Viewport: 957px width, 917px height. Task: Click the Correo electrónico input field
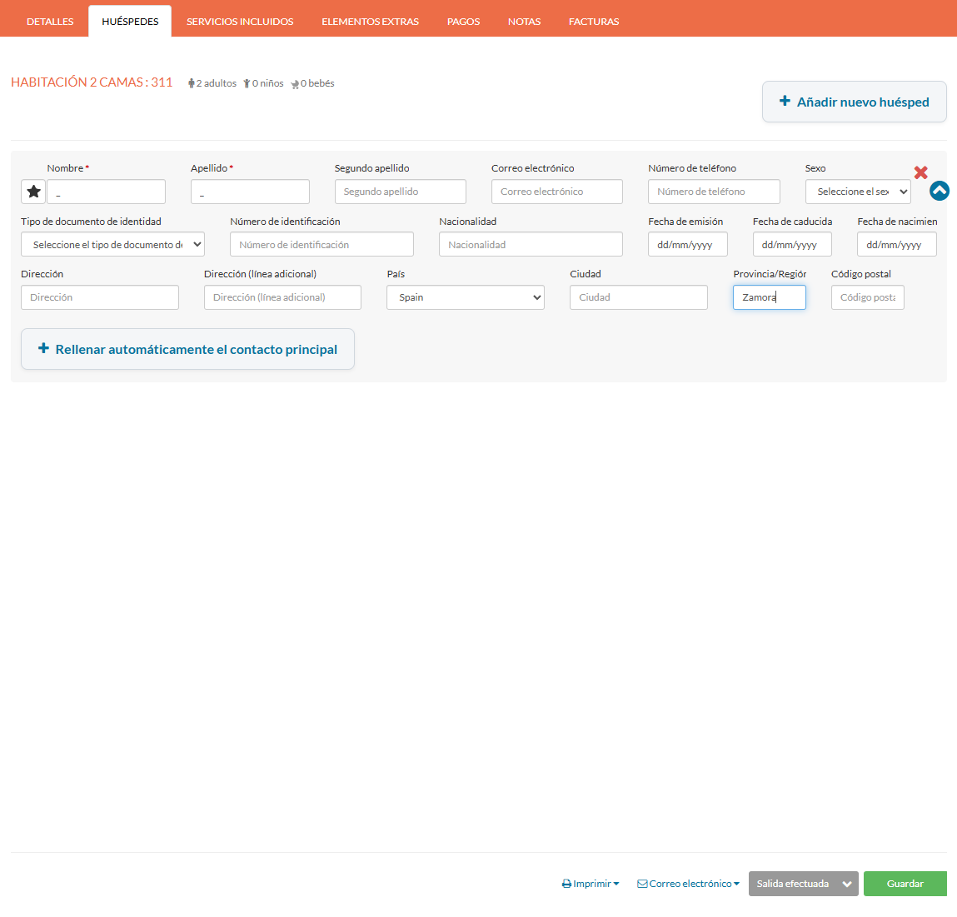[x=556, y=192]
